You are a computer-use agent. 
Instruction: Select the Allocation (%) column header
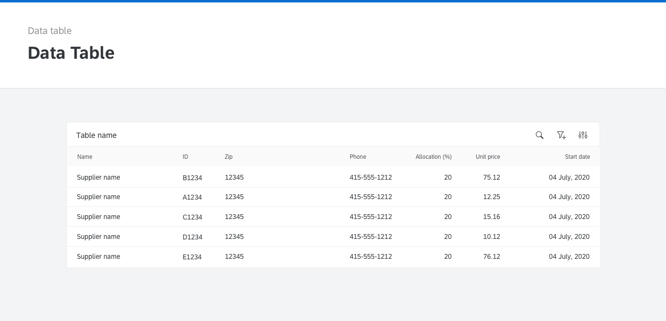433,156
